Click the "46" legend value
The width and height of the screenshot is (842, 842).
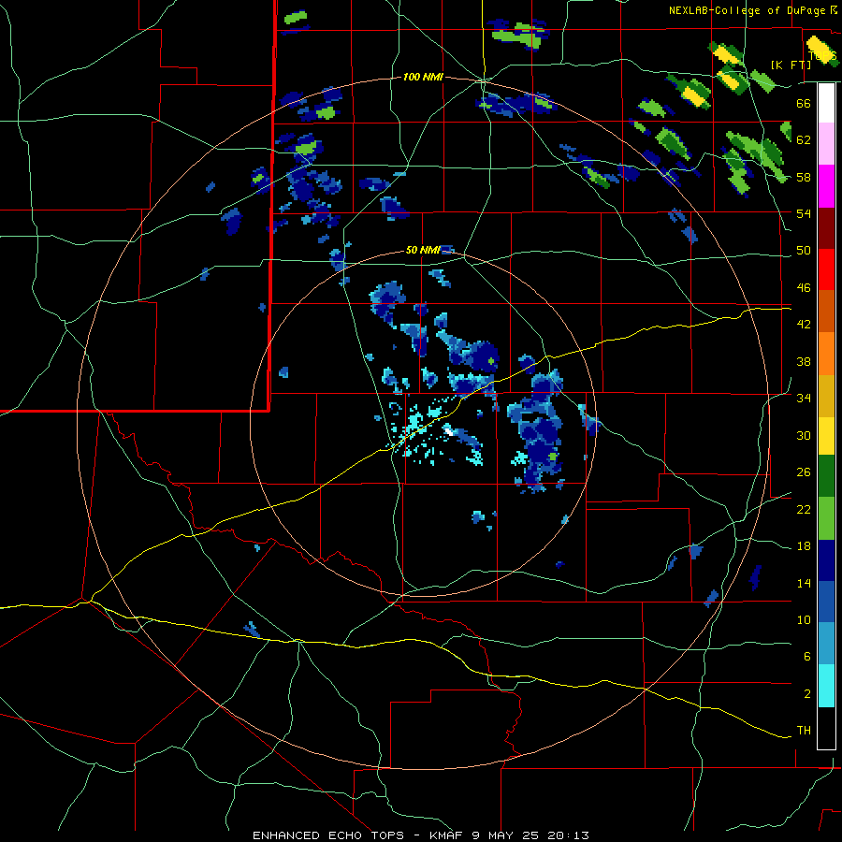pos(804,288)
